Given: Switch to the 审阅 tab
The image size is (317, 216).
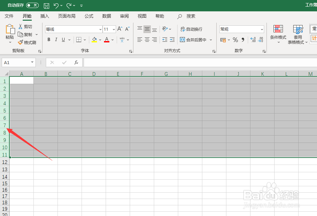Looking at the screenshot, I should click(124, 16).
